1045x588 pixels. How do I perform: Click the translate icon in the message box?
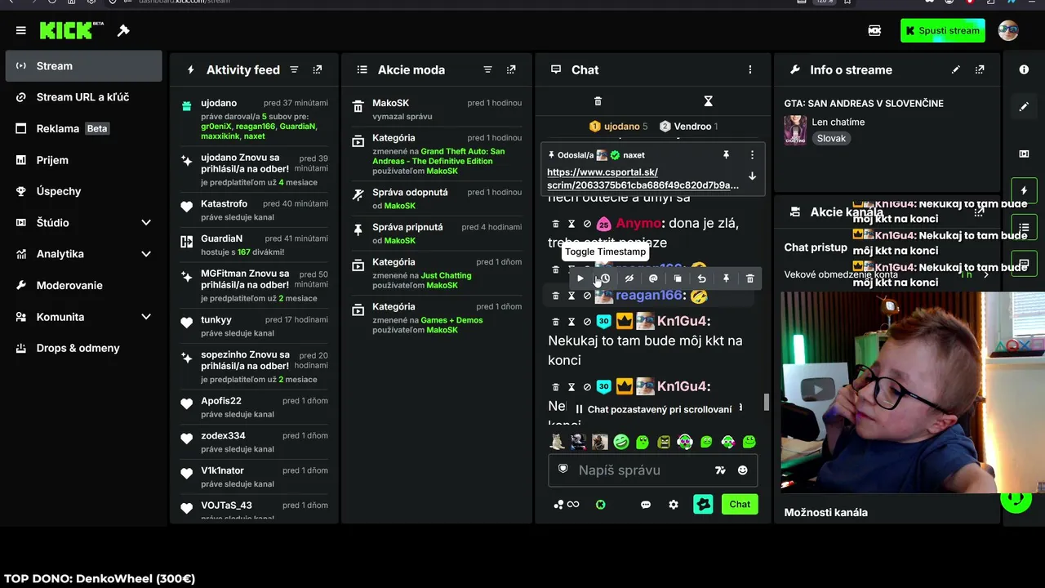[720, 470]
